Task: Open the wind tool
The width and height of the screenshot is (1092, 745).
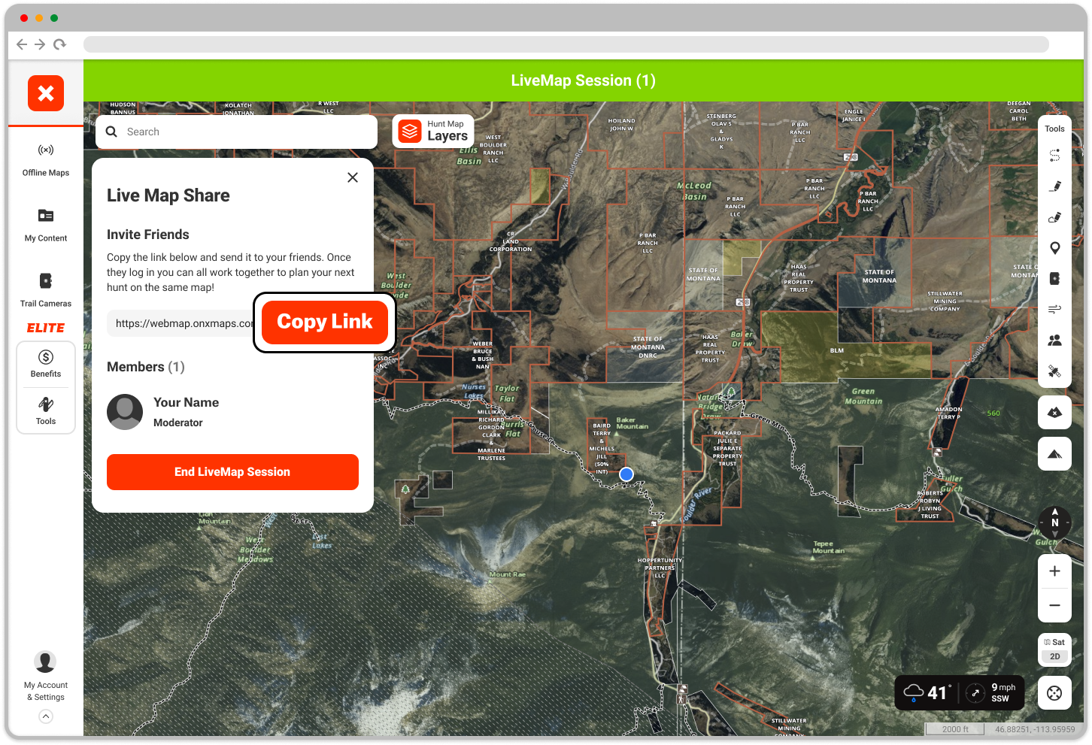Action: [x=1054, y=309]
